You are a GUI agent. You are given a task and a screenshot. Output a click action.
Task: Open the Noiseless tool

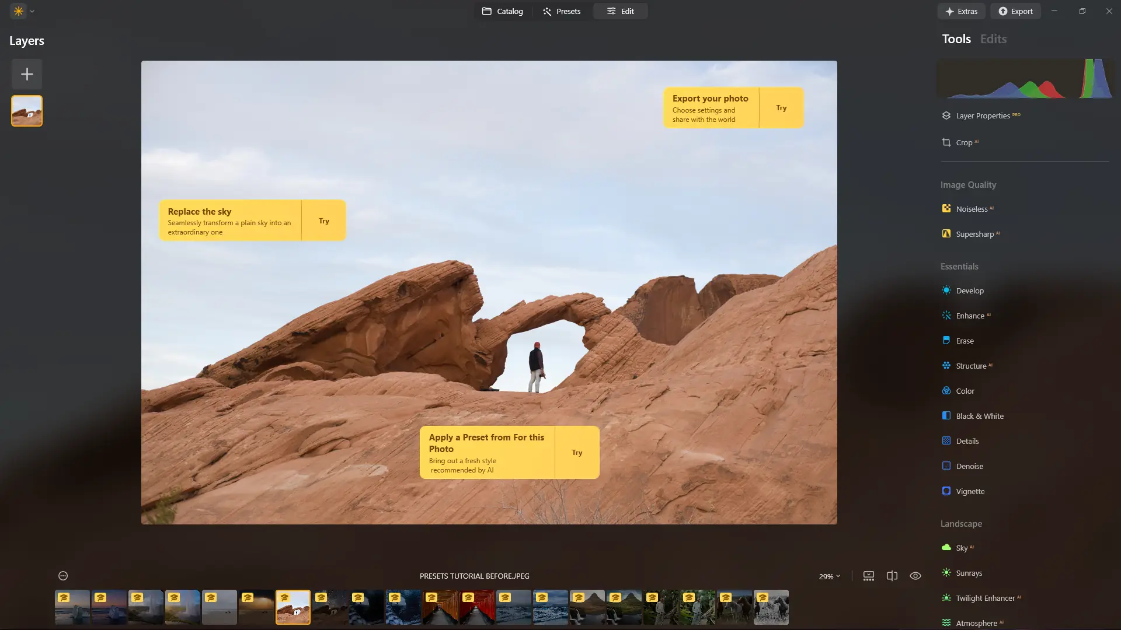pos(972,209)
